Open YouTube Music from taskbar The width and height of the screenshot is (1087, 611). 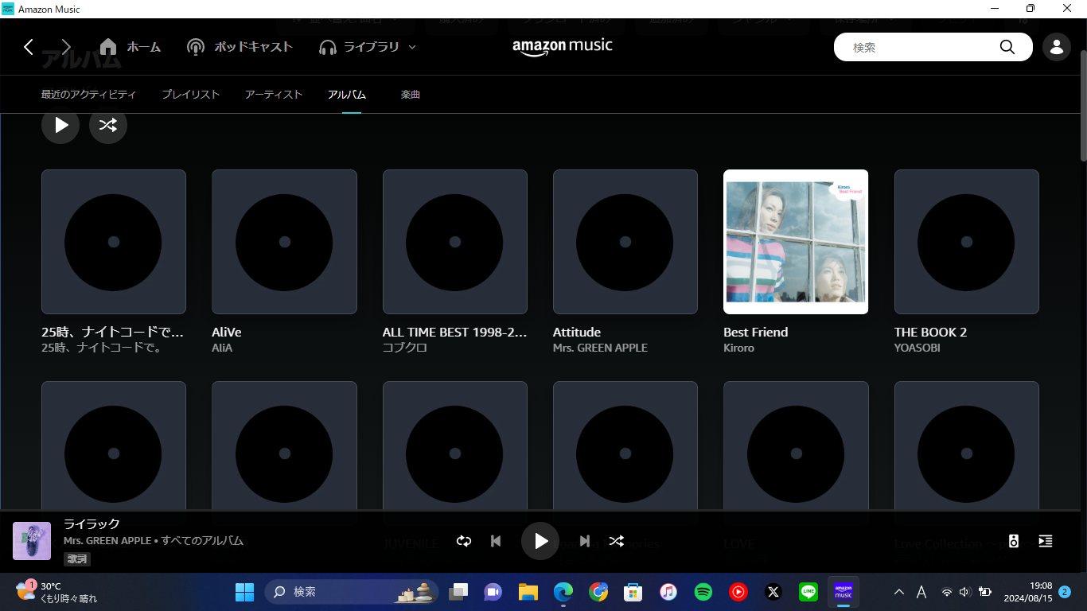738,592
